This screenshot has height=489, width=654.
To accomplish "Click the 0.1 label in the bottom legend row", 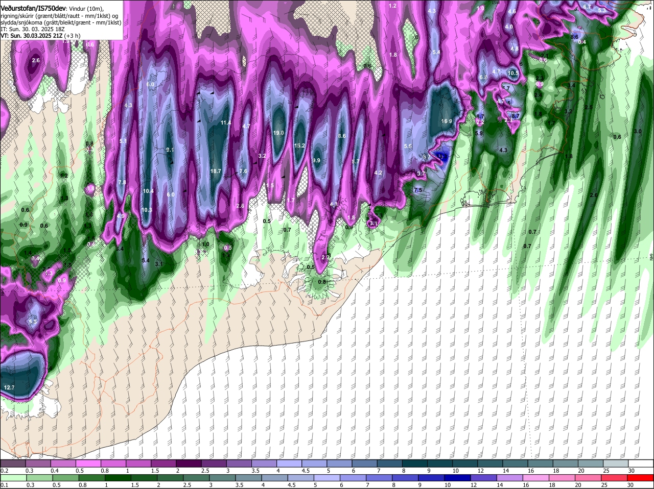I will [x=4, y=485].
